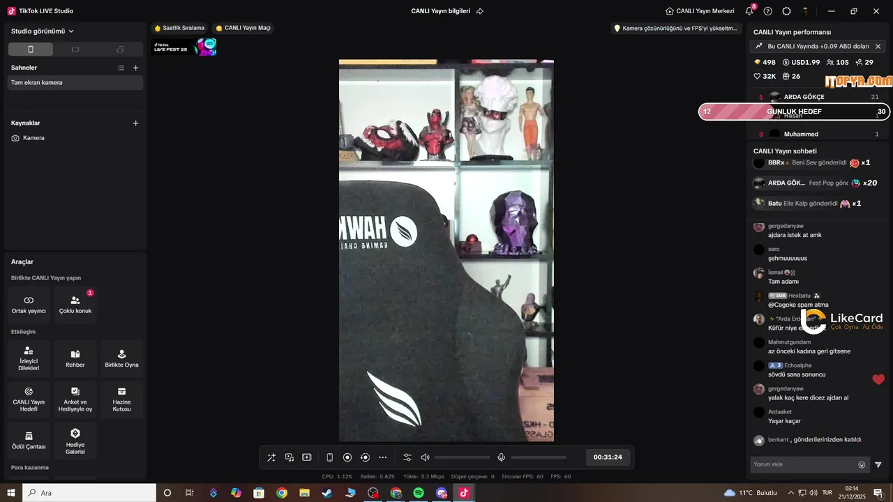Click the replay capture circle icon
This screenshot has width=893, height=502.
(x=365, y=457)
